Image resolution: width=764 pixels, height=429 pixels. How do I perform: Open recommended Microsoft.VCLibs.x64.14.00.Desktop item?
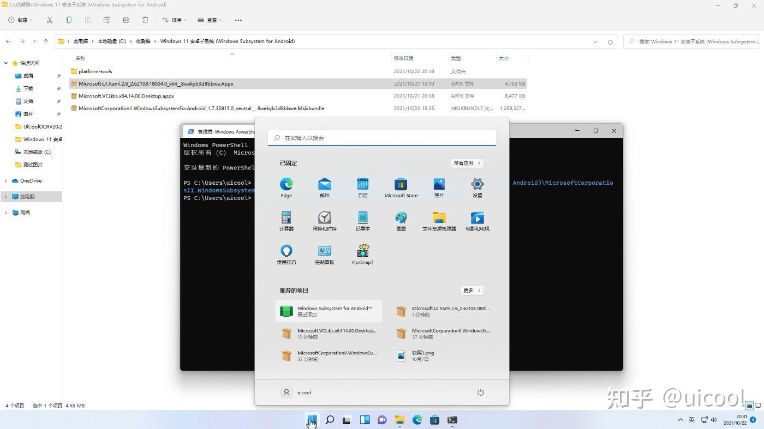(x=329, y=334)
